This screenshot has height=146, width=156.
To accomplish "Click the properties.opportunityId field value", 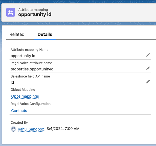I will (x=32, y=69).
